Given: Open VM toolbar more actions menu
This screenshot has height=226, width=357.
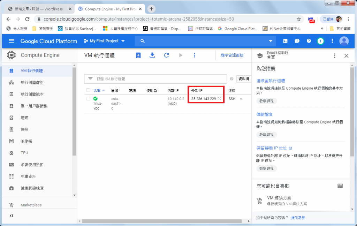Looking at the screenshot, I should (195, 55).
